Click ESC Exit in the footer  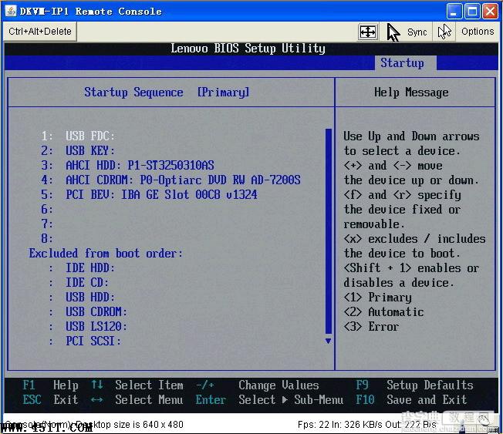(50, 399)
